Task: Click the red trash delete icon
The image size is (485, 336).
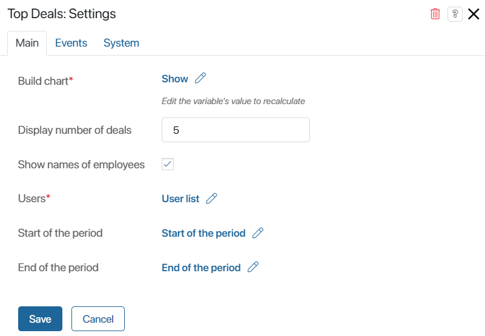Action: (435, 14)
